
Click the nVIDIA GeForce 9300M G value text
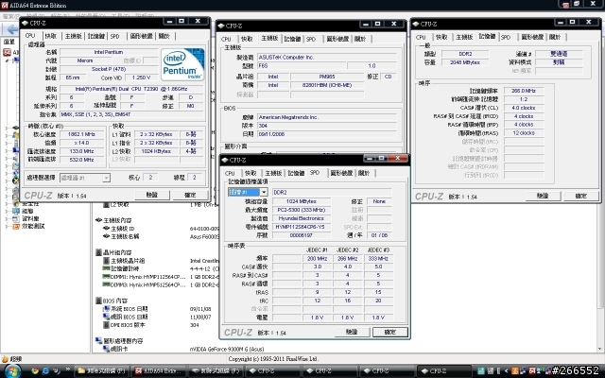point(227,349)
